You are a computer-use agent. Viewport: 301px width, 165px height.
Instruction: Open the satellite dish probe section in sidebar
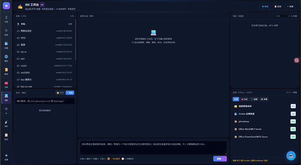[x=7, y=124]
